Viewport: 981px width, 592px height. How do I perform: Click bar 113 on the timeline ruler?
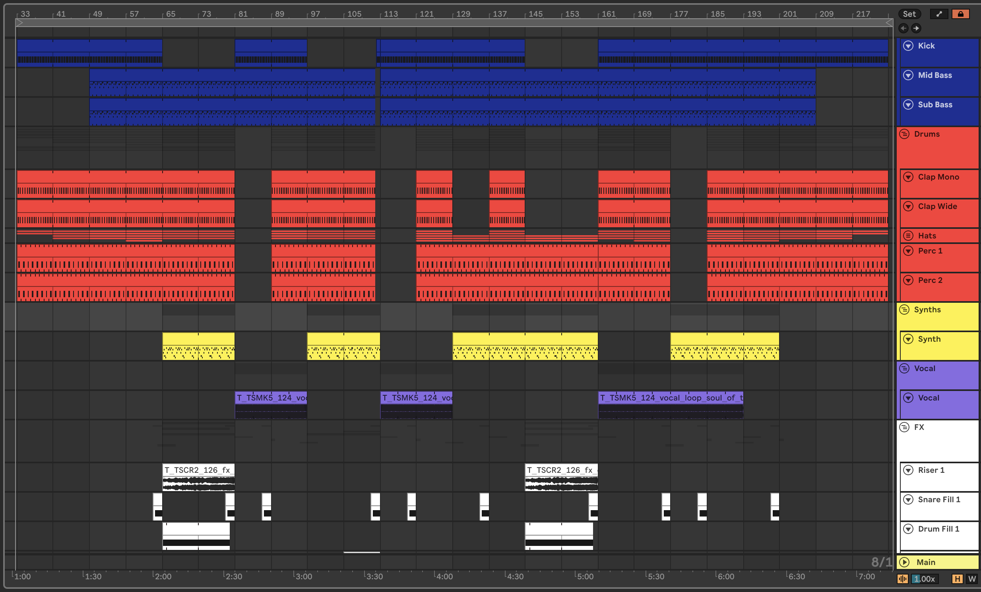click(x=390, y=14)
